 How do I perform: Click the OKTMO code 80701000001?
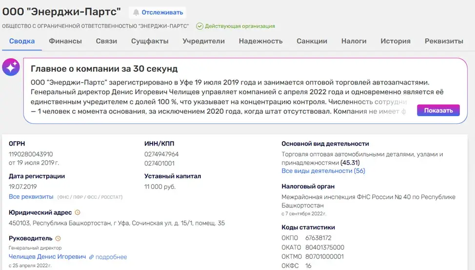[x=324, y=257]
